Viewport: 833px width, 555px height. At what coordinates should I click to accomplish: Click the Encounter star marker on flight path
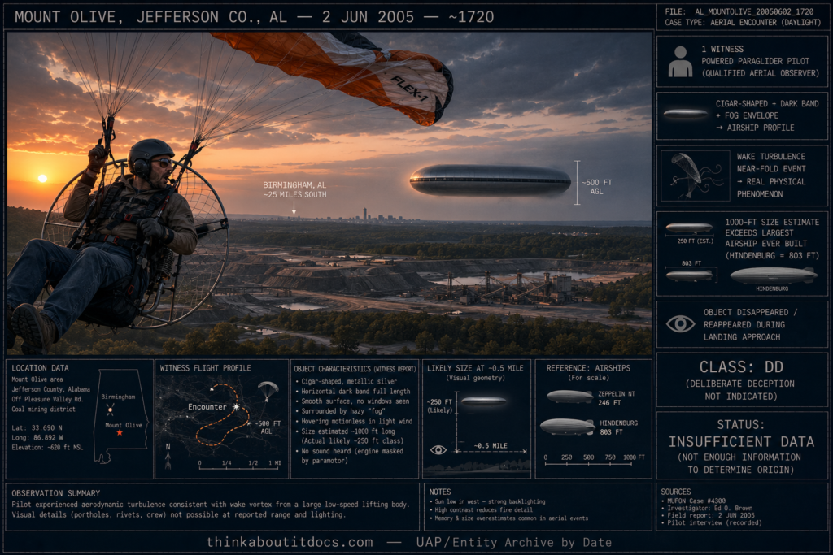pos(236,407)
